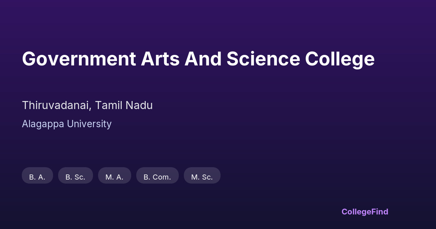Image resolution: width=436 pixels, height=229 pixels.
Task: Click the state name "Tamil Nadu"
Action: [x=124, y=105]
